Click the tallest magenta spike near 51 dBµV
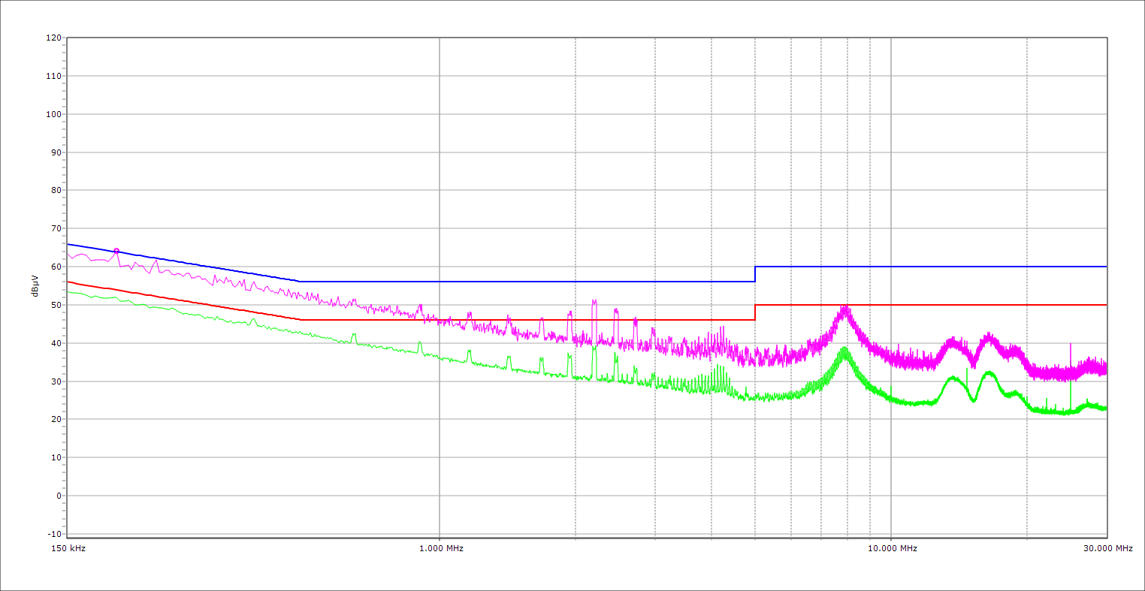Image resolution: width=1145 pixels, height=591 pixels. [x=594, y=301]
